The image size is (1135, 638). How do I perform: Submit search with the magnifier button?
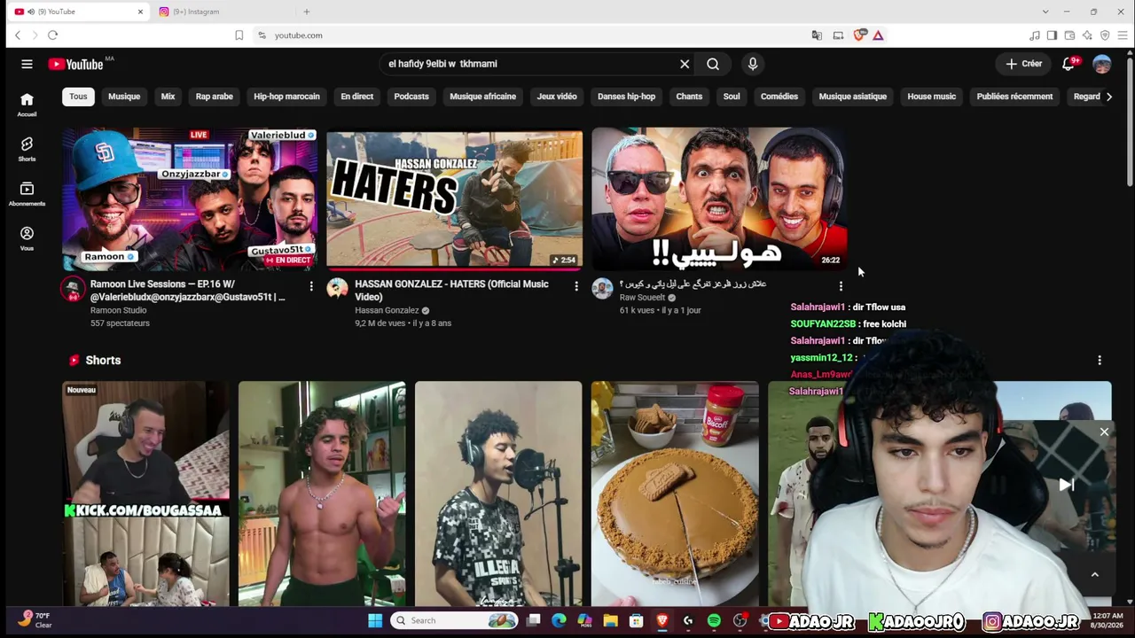(713, 64)
